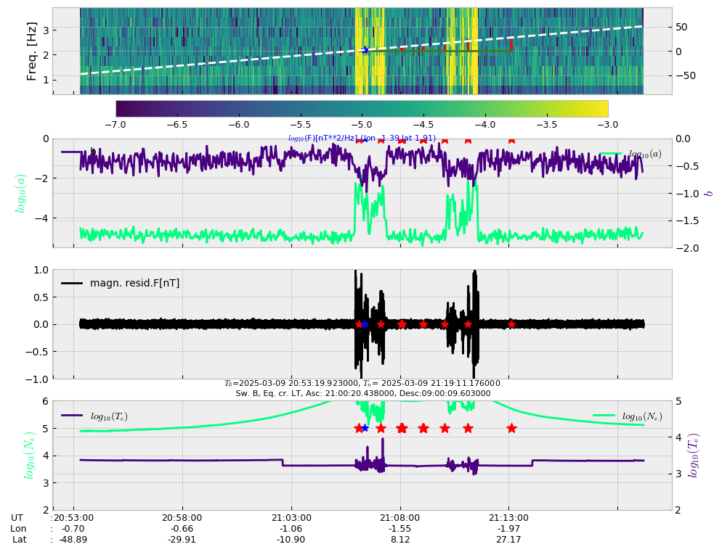Click the 'magn. resid.F[nT]' legend entry
Viewport: 722px width, 552px height.
click(121, 283)
